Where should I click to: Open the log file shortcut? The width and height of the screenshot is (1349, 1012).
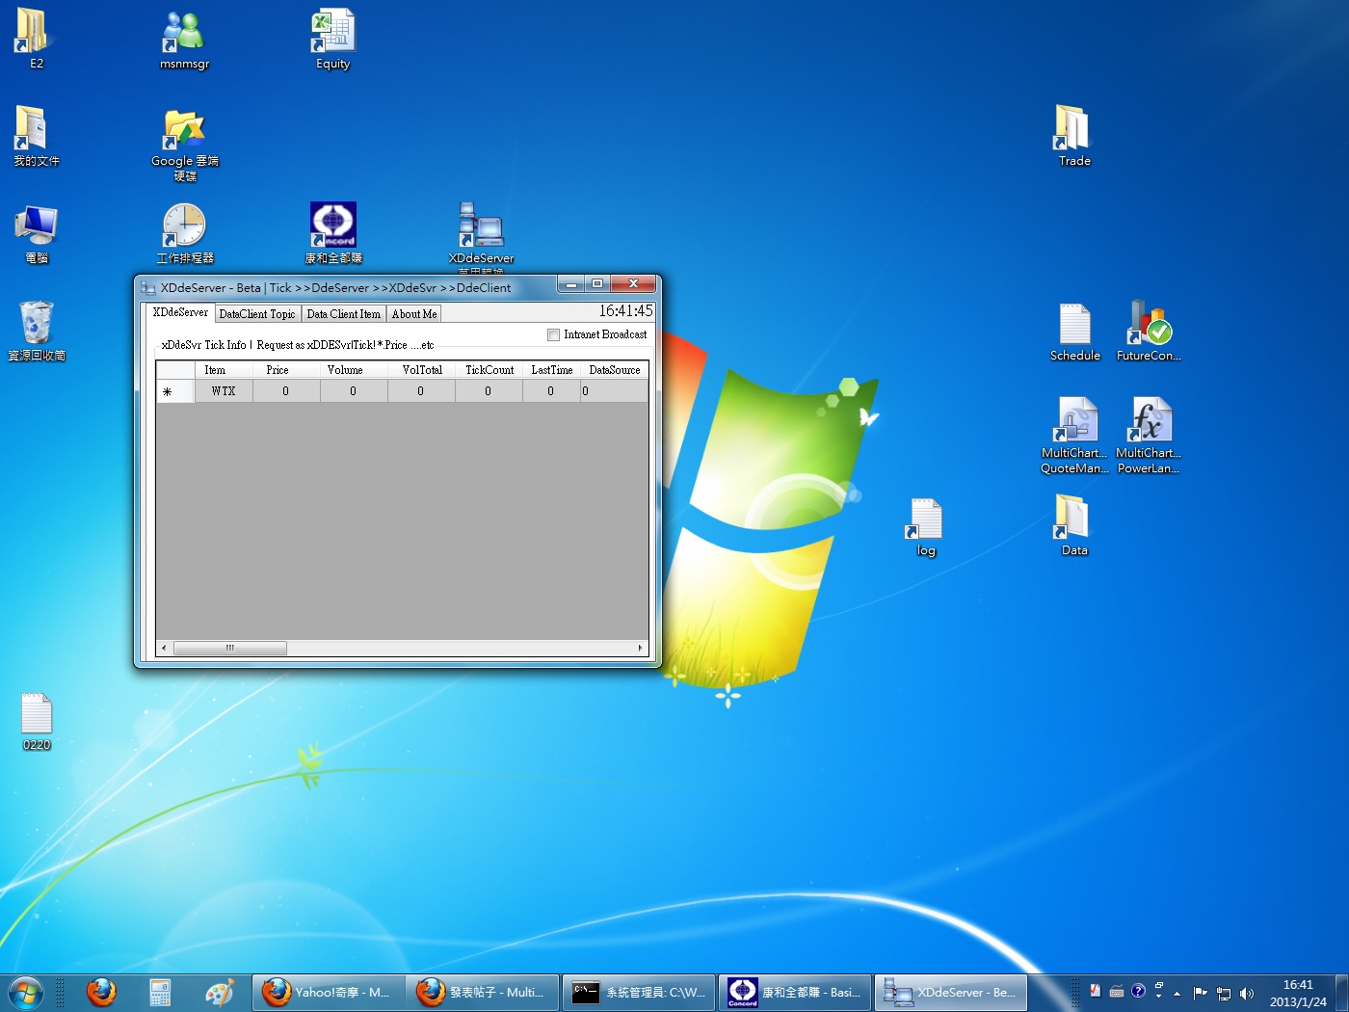click(x=925, y=526)
